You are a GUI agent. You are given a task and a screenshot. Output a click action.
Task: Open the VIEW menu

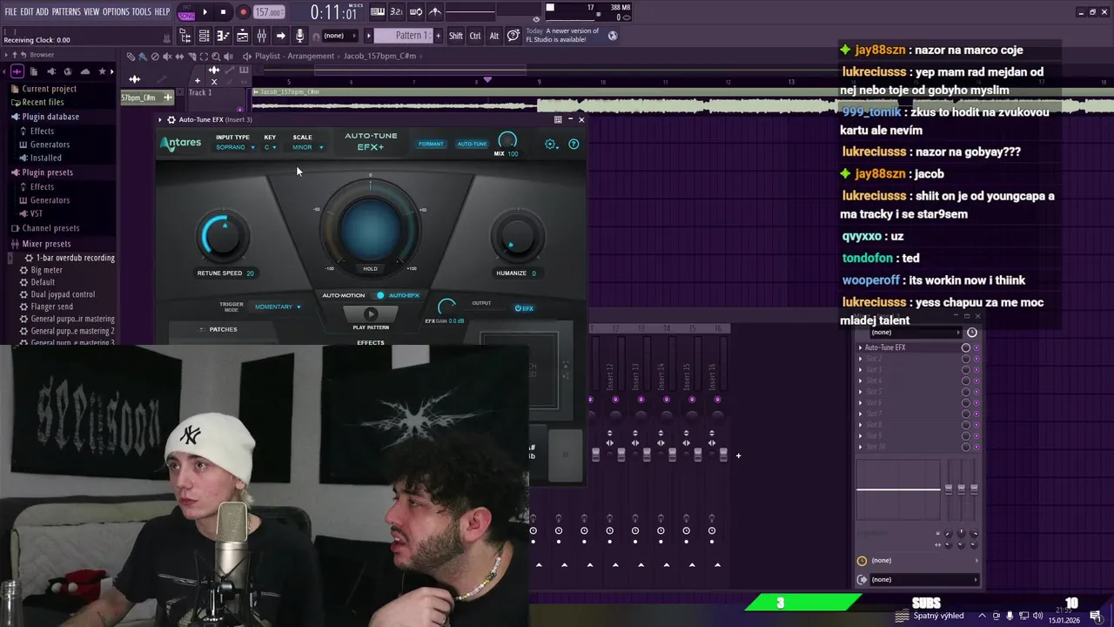pos(91,11)
